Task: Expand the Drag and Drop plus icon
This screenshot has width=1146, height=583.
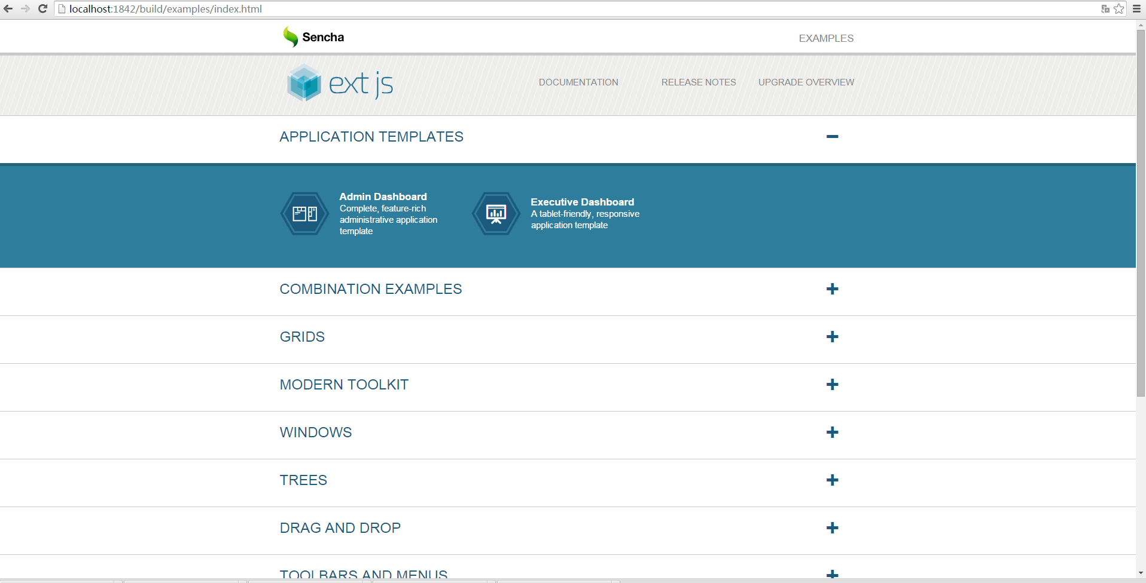Action: click(x=832, y=528)
